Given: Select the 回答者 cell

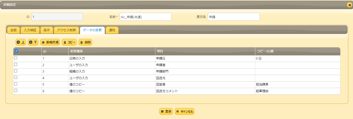Looking at the screenshot, I should (205, 84).
